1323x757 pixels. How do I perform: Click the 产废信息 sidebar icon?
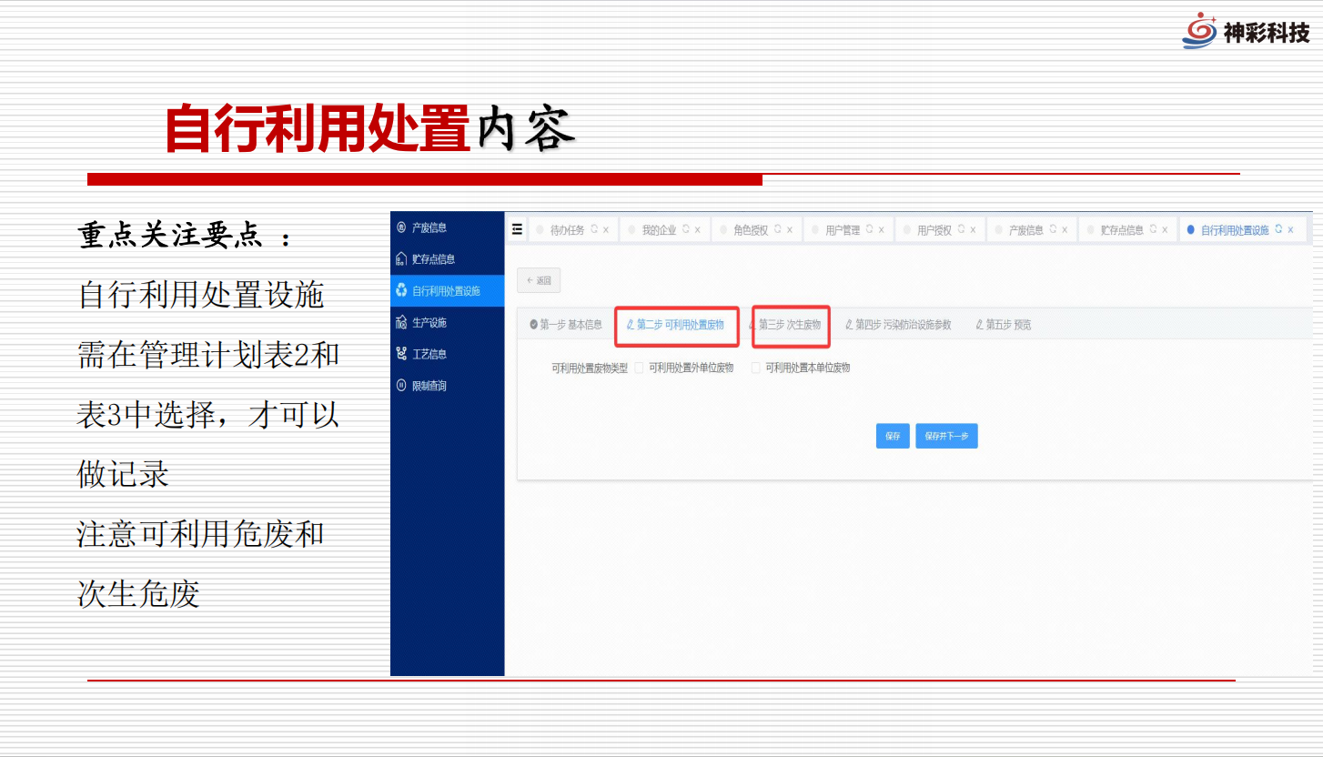click(x=401, y=227)
